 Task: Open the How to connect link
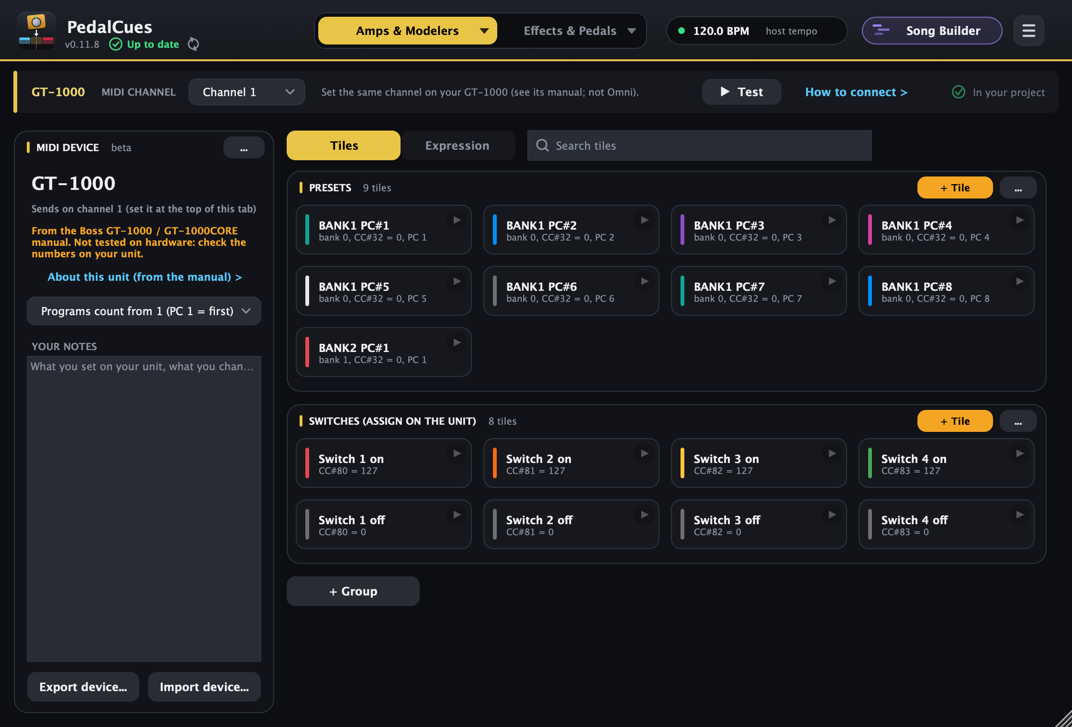coord(856,92)
